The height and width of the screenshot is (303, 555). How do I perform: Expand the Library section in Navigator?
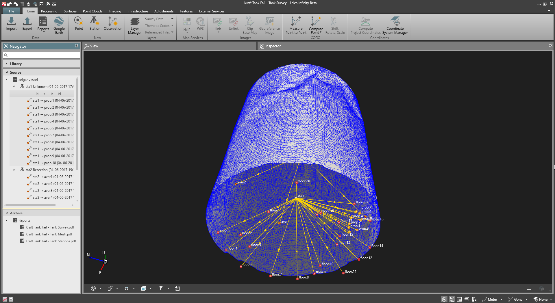[x=7, y=64]
